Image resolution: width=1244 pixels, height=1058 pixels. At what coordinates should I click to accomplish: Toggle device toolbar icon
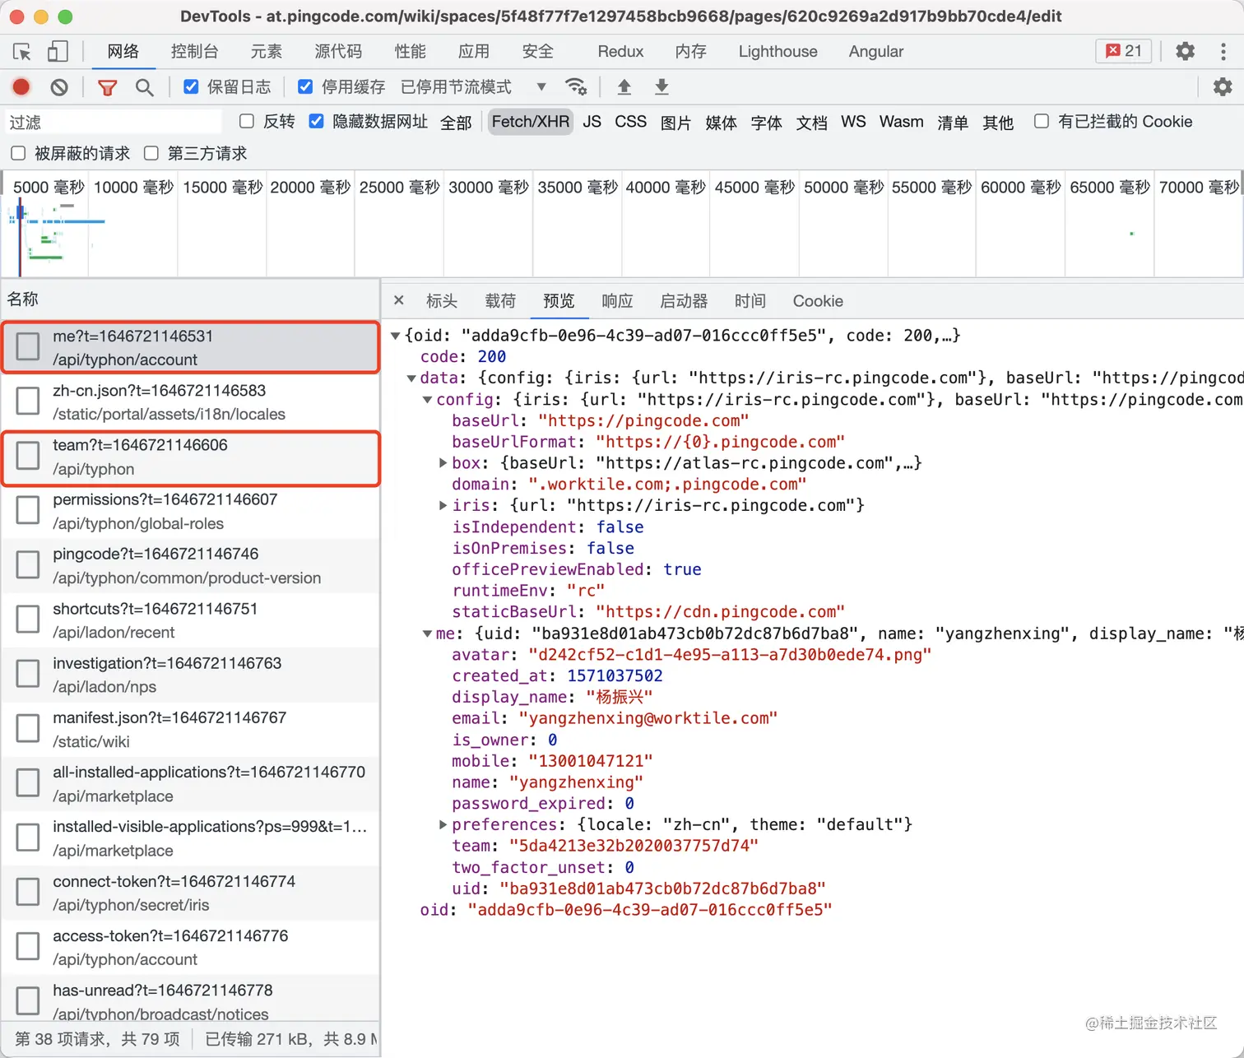58,52
